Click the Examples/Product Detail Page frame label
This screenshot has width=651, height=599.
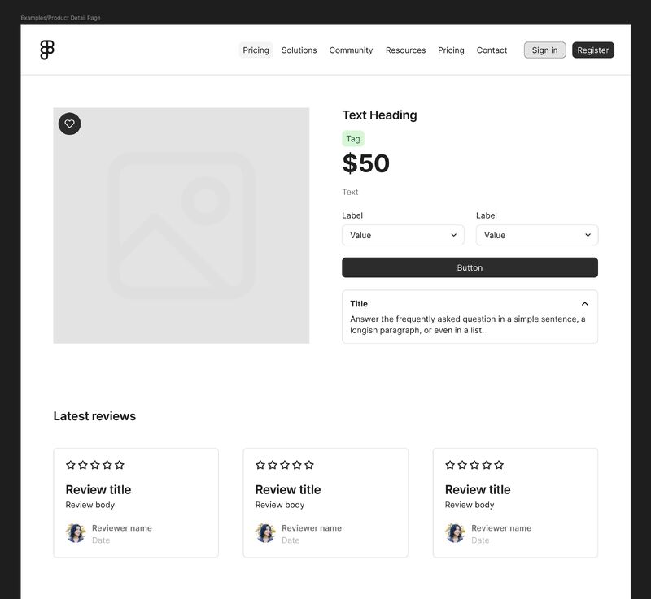(x=60, y=18)
